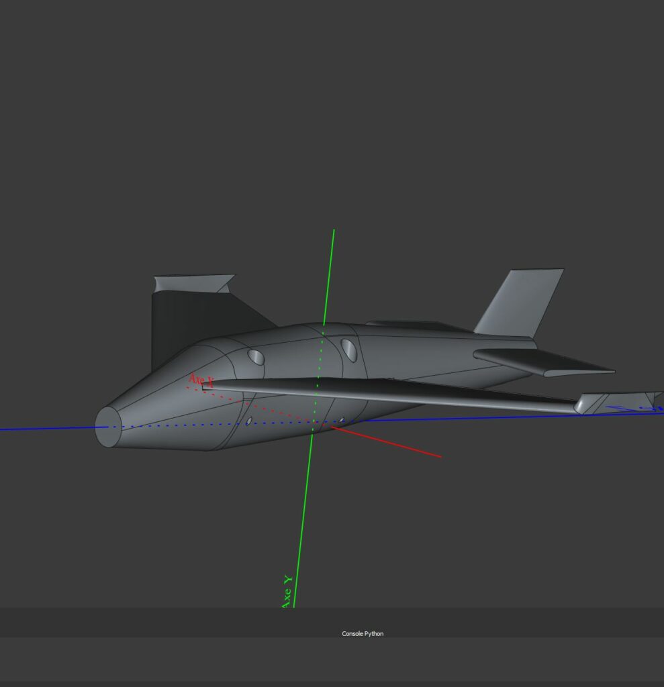Select the rear oval window on upper fuselage
Image resolution: width=664 pixels, height=687 pixels.
[349, 350]
